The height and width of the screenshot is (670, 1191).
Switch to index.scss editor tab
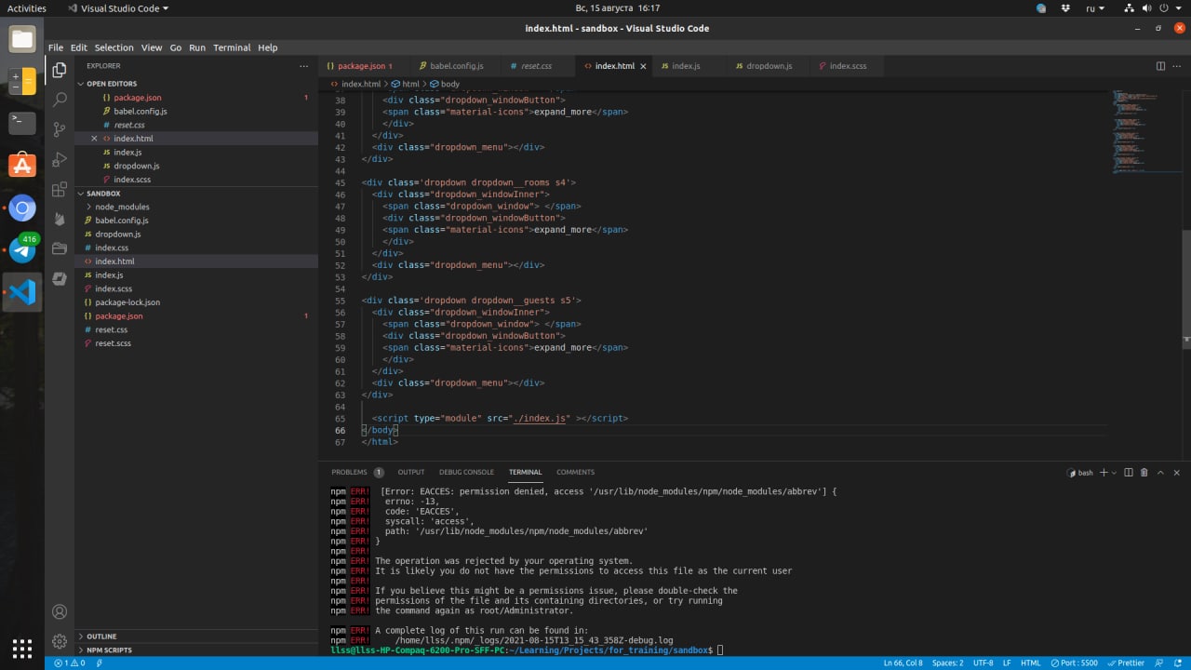[x=848, y=66]
